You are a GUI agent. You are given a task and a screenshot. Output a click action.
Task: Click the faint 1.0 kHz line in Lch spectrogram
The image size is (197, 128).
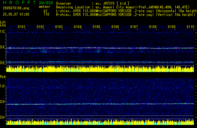click(100, 32)
